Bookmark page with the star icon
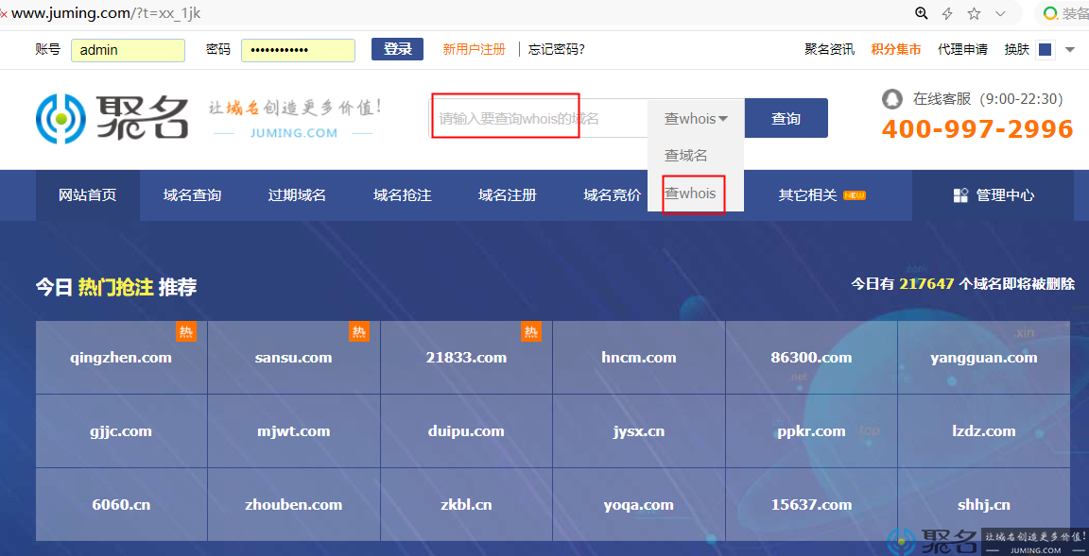 (974, 13)
